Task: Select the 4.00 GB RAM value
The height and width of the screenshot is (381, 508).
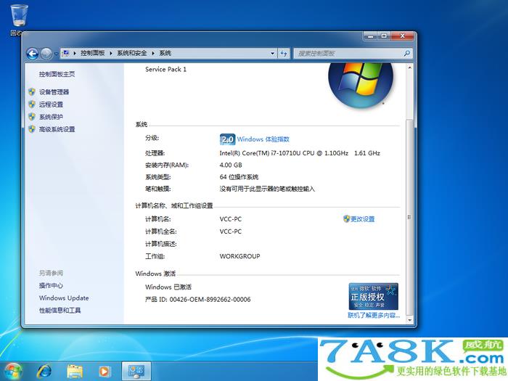Action: point(231,165)
